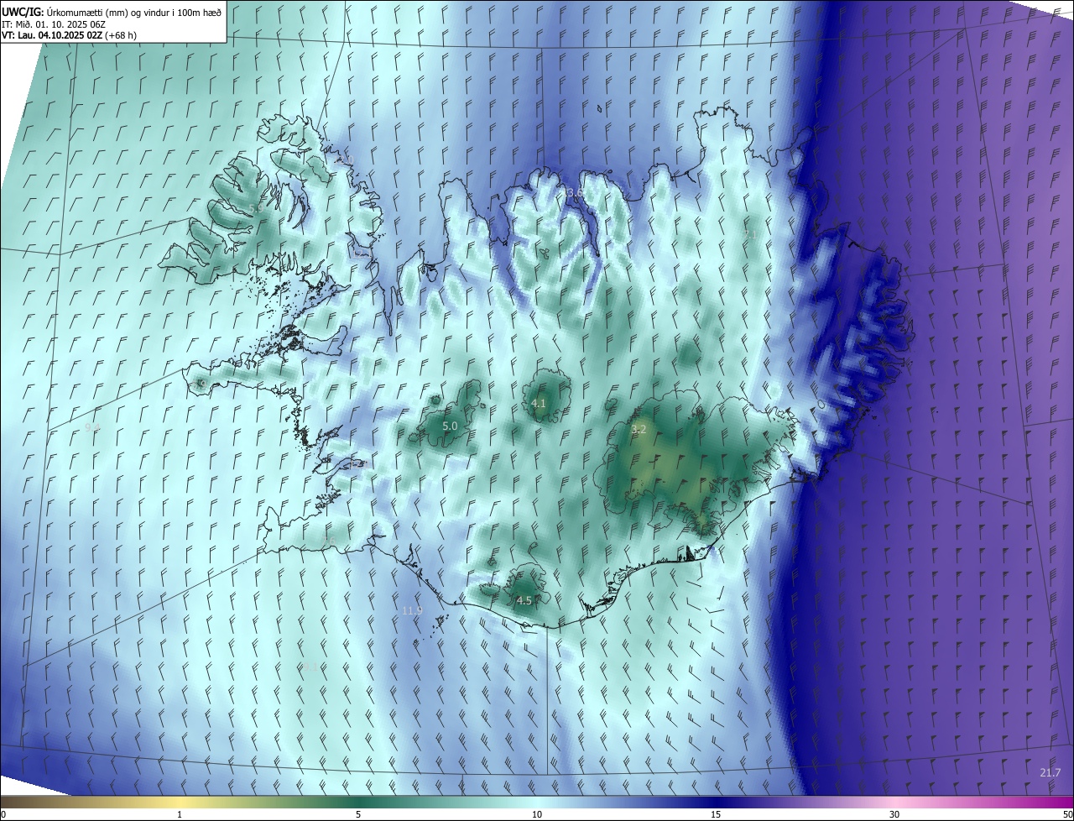Click the 11.9 value off the southwest coast
Screen dimensions: 1074x821
[412, 610]
